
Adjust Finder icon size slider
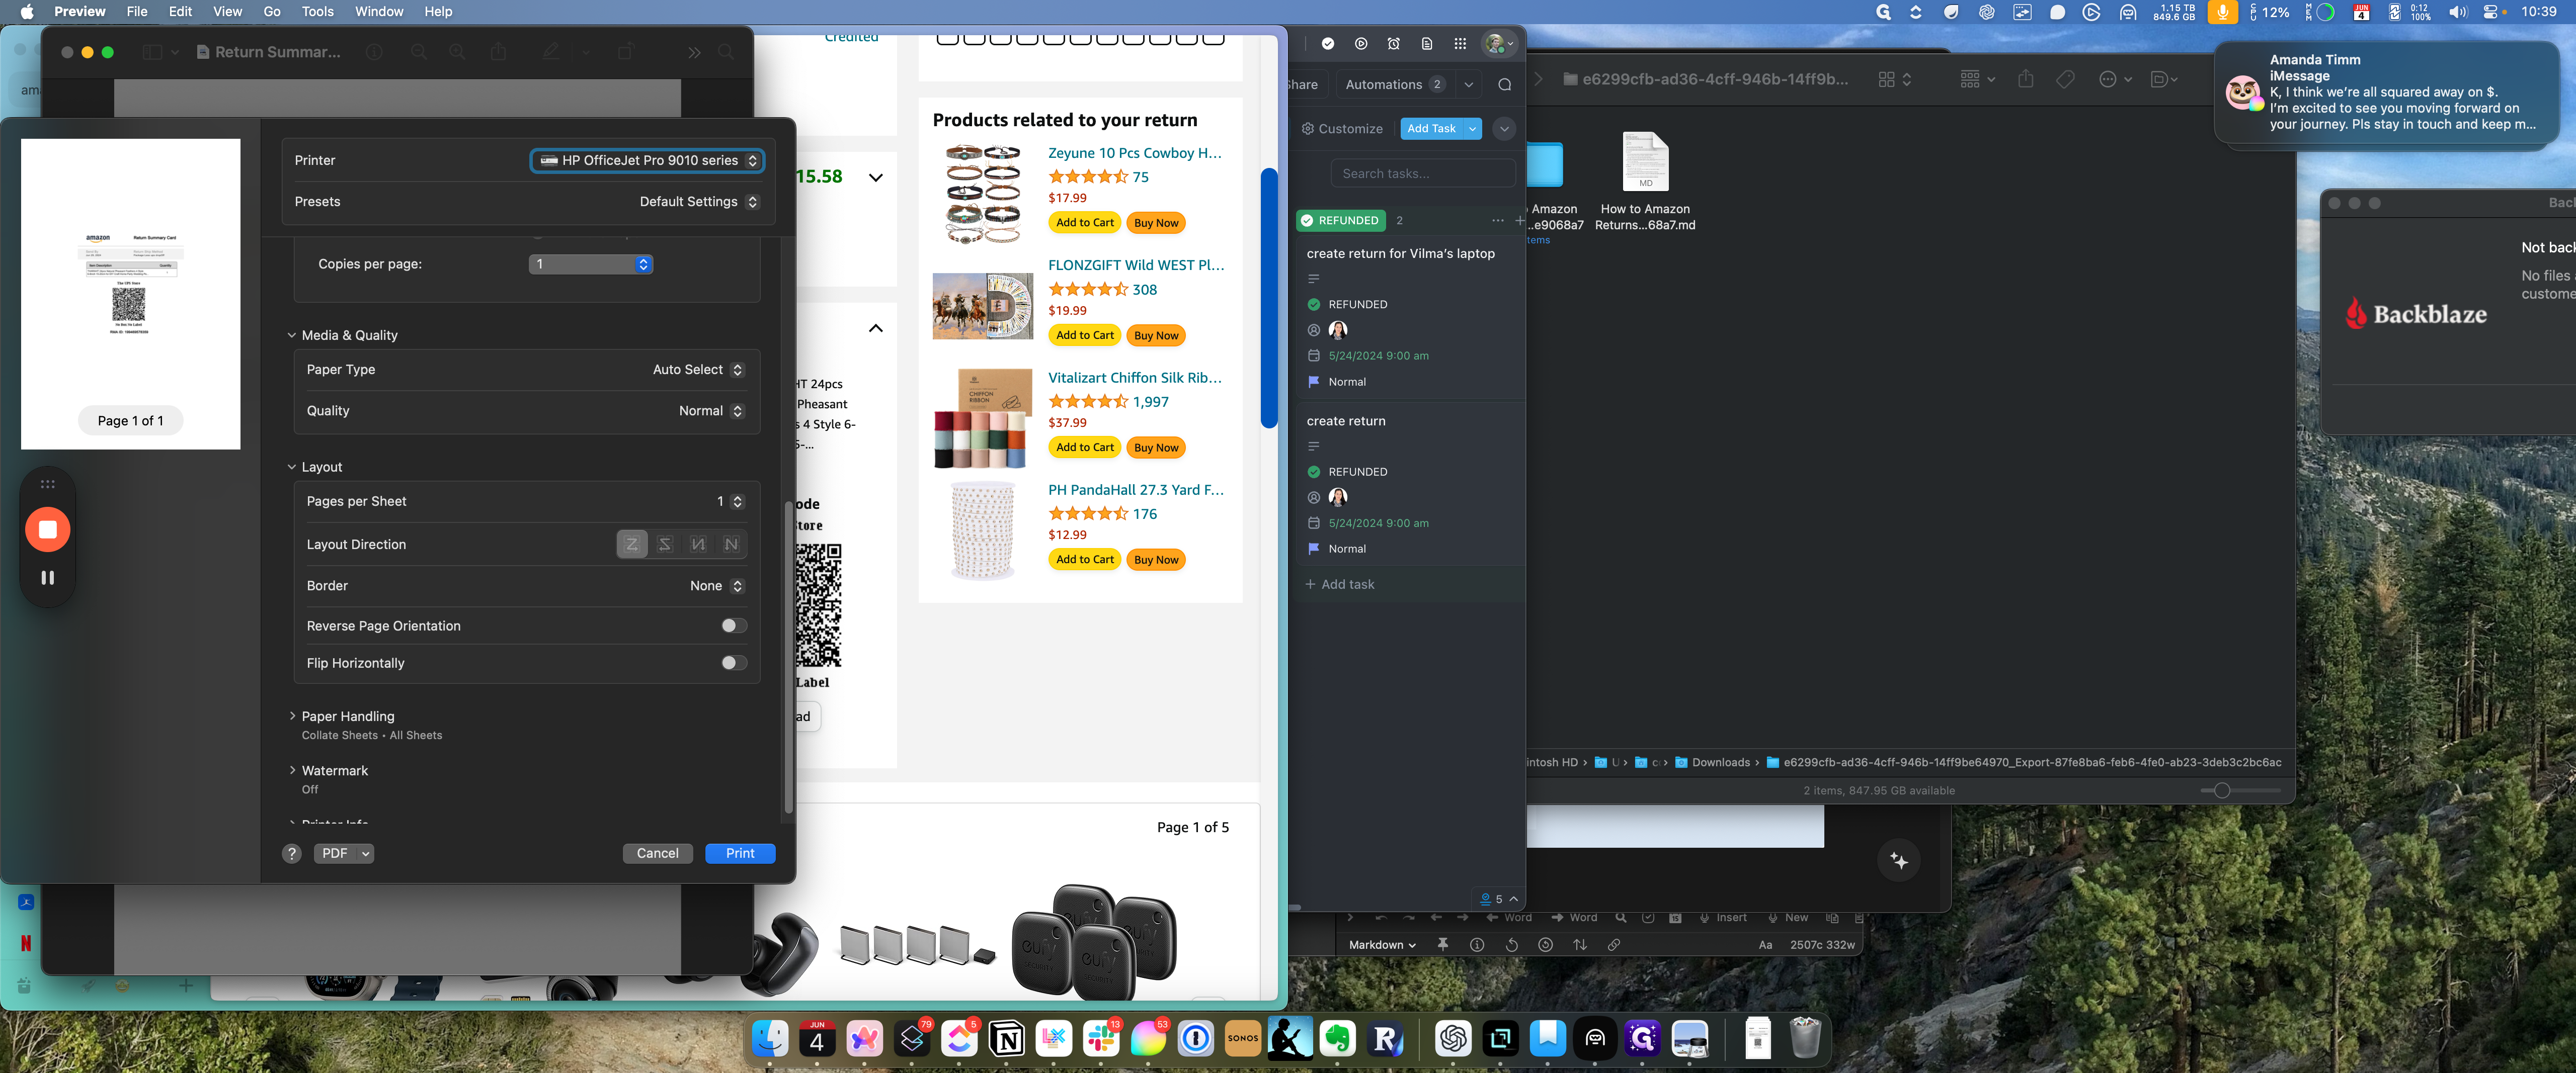click(x=2222, y=790)
